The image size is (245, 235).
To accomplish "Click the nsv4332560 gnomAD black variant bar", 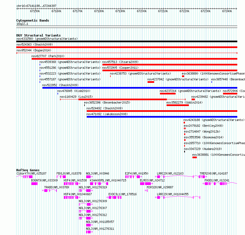I will [x=127, y=41].
